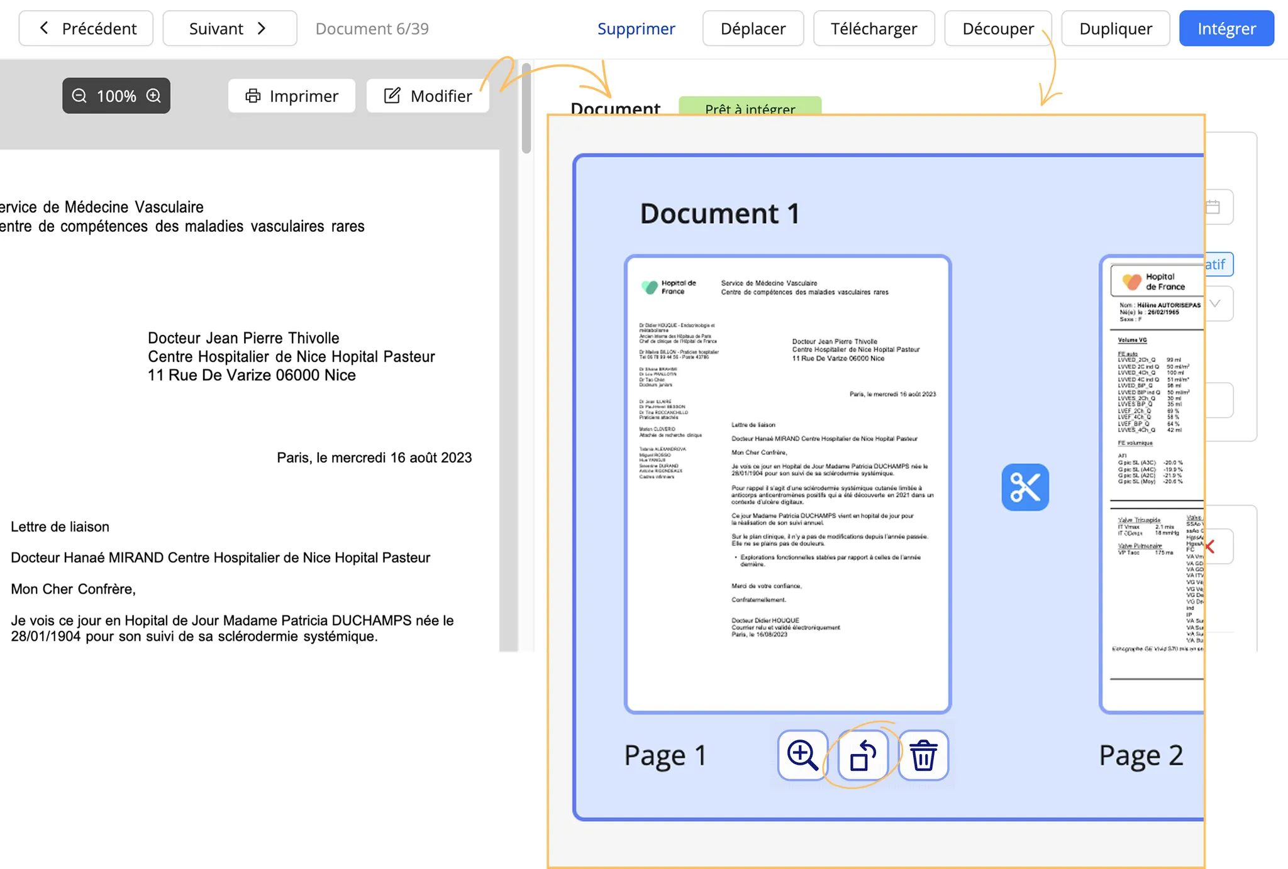Zoom into Page 1 with magnifier icon
The width and height of the screenshot is (1288, 869).
[802, 755]
